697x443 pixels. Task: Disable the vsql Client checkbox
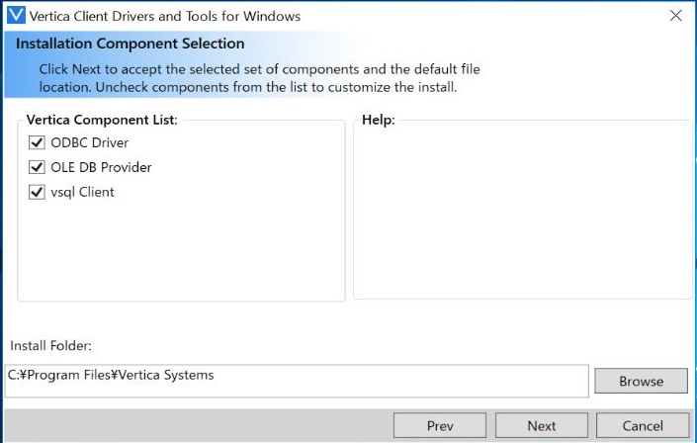coord(39,193)
